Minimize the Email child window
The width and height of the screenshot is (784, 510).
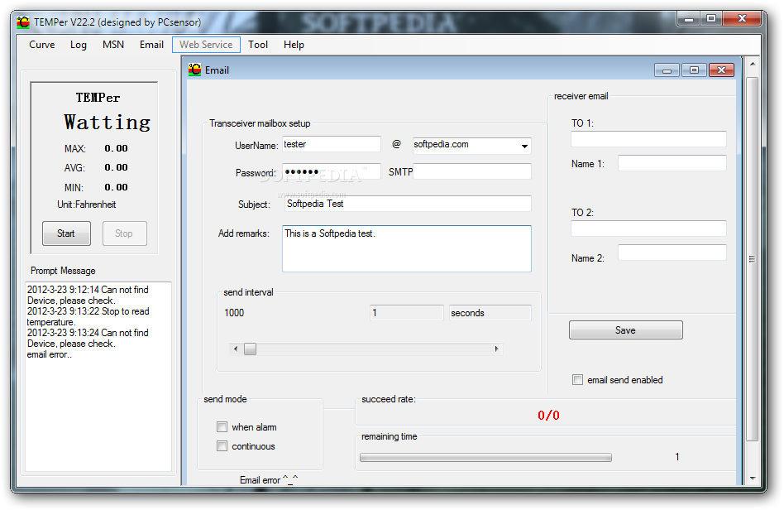667,70
